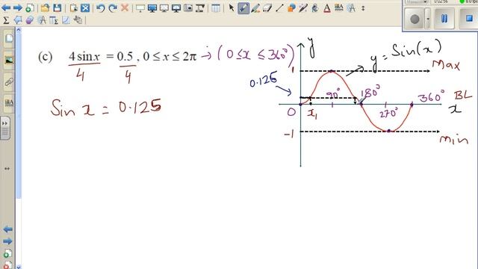Screen dimensions: 478x269
Task: Select the Text tool with red underline
Action: click(327, 8)
